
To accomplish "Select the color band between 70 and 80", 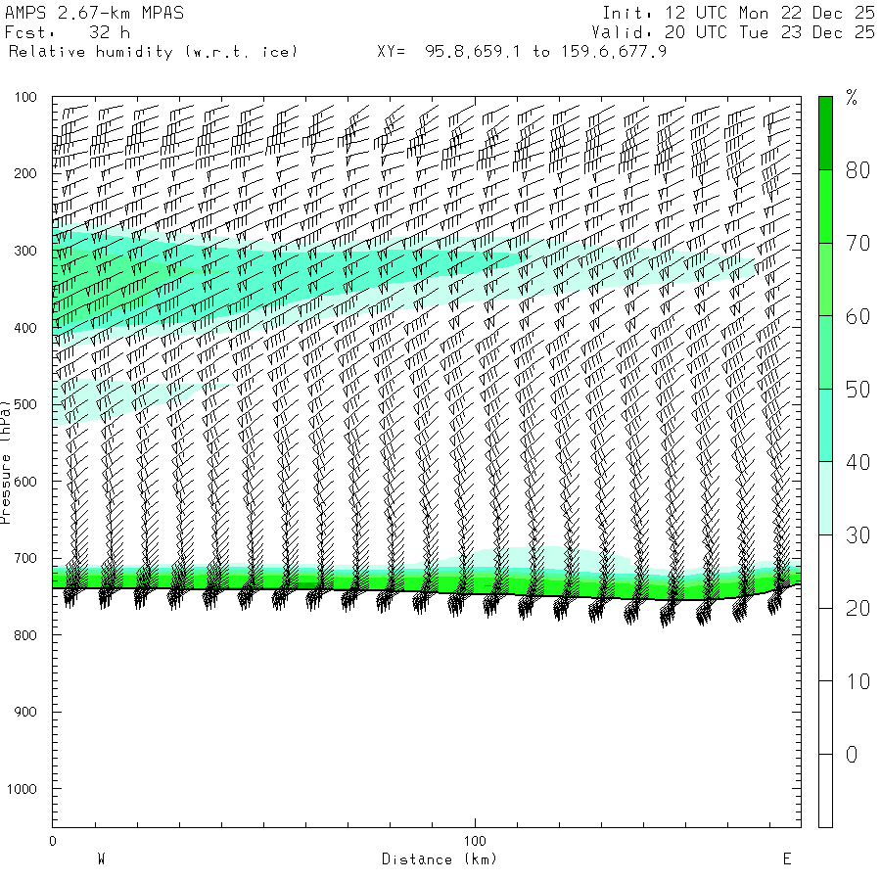I will [x=825, y=206].
